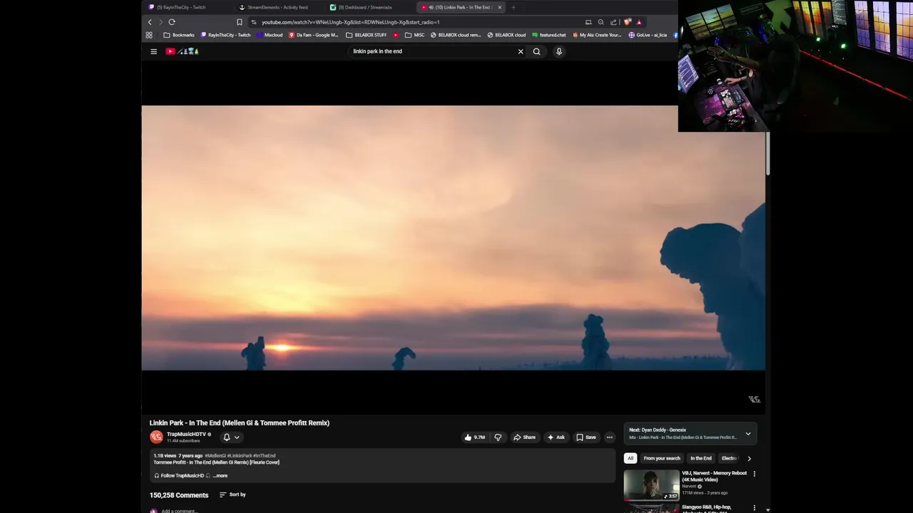This screenshot has width=913, height=513.
Task: Open the Memory Reboot video thumbnail
Action: click(652, 486)
